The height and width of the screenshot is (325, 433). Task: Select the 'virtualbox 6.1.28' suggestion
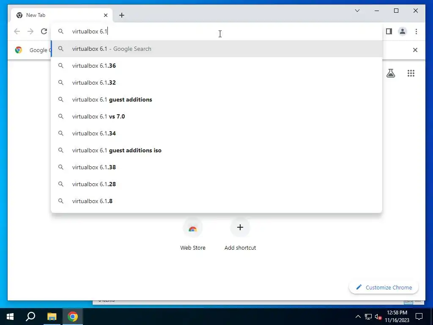(216, 184)
